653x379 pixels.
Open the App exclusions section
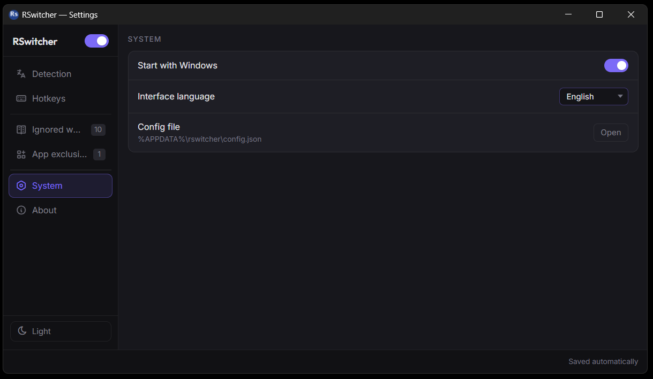[x=61, y=154]
